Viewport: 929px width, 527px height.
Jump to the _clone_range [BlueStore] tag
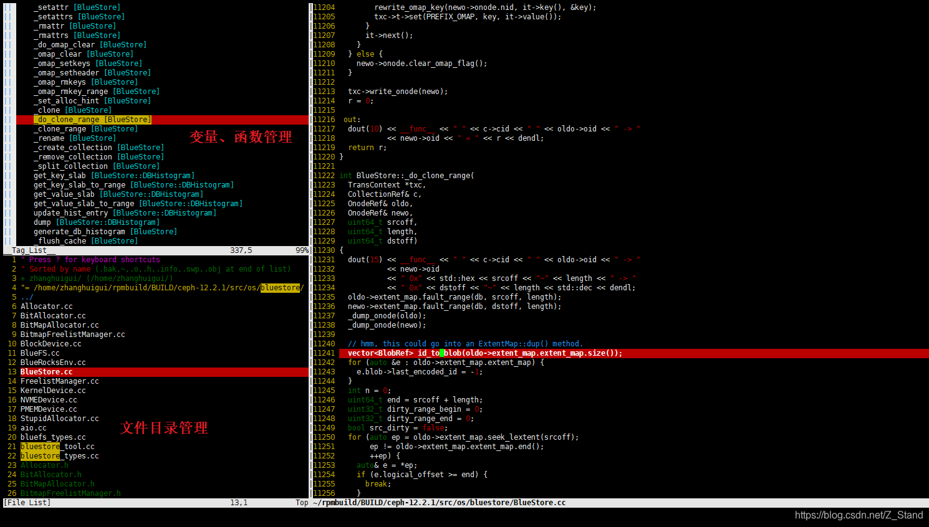pyautogui.click(x=85, y=129)
